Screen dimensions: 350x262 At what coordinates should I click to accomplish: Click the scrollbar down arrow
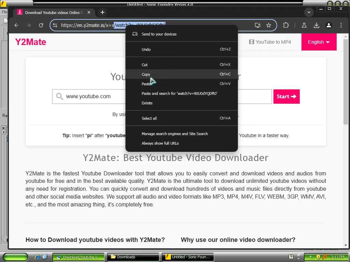(x=346, y=245)
